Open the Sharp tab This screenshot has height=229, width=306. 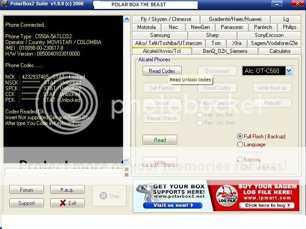coord(212,35)
